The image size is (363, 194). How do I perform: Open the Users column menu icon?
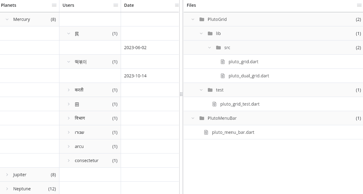coord(116,5)
